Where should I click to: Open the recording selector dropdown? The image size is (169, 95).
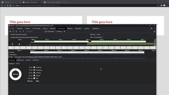click(35, 31)
